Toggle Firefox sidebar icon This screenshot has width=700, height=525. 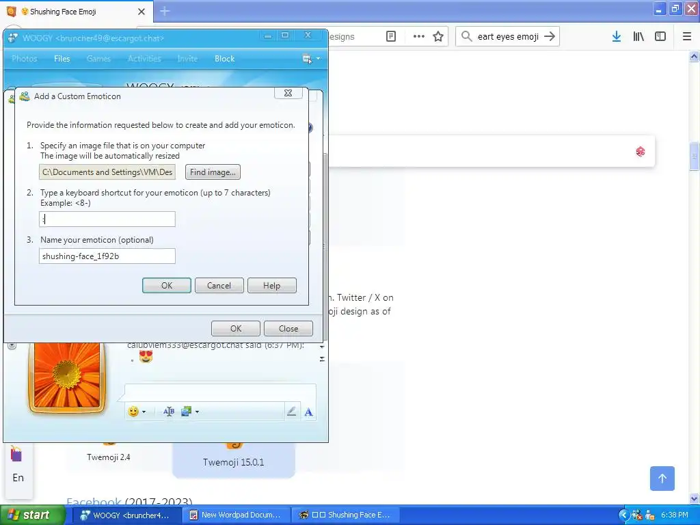coord(660,37)
